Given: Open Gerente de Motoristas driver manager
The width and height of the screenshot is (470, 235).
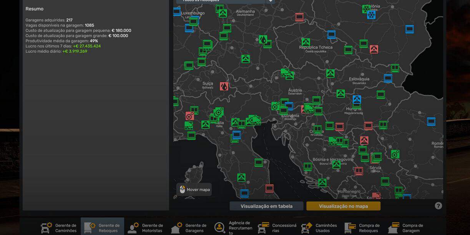Looking at the screenshot, I should (x=146, y=228).
